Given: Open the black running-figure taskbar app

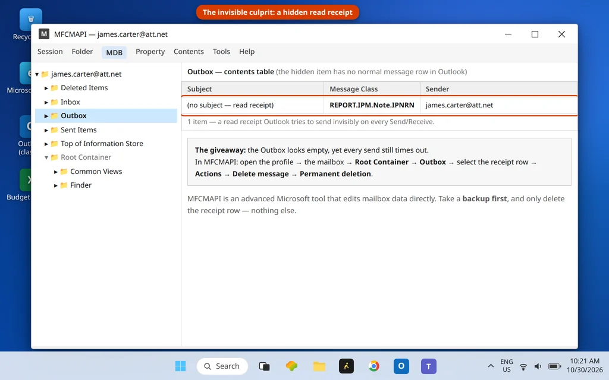Looking at the screenshot, I should [x=347, y=366].
